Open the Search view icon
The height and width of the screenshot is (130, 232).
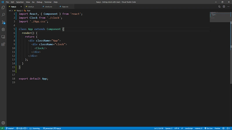3,15
